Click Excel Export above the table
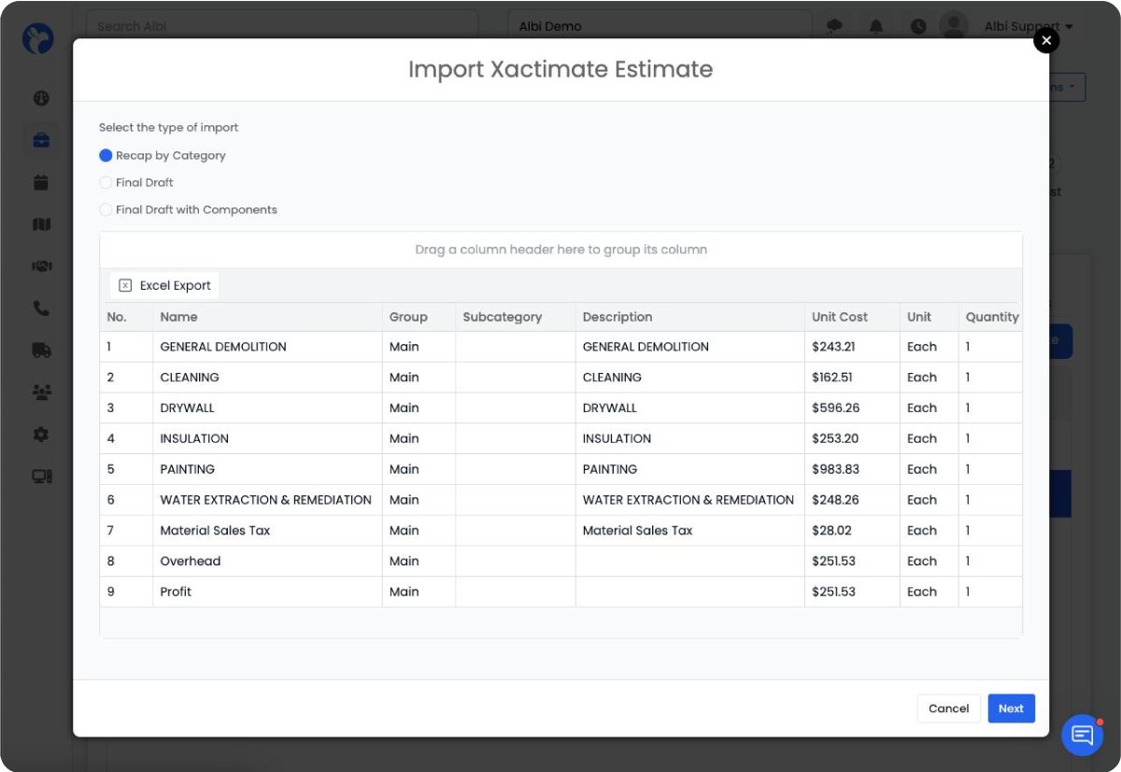The height and width of the screenshot is (772, 1121). pyautogui.click(x=163, y=285)
